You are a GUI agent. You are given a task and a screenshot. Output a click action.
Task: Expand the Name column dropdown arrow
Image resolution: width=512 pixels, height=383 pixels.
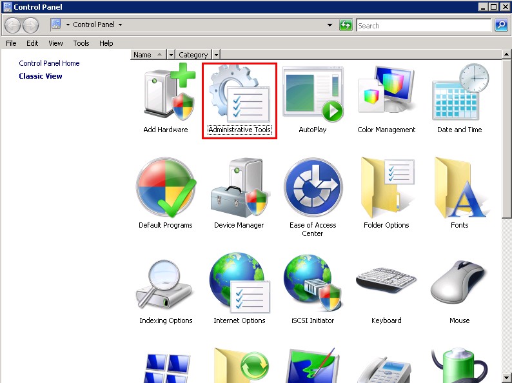171,55
